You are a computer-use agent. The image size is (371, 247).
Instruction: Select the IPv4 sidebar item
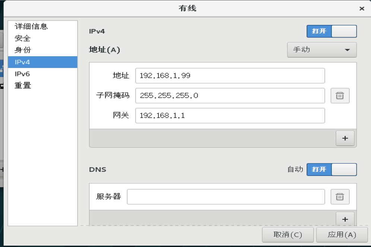pos(42,62)
